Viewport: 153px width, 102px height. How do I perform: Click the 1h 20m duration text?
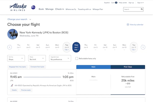pos(71,73)
